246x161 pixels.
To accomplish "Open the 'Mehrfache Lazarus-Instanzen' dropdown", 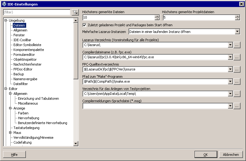I will point(237,31).
